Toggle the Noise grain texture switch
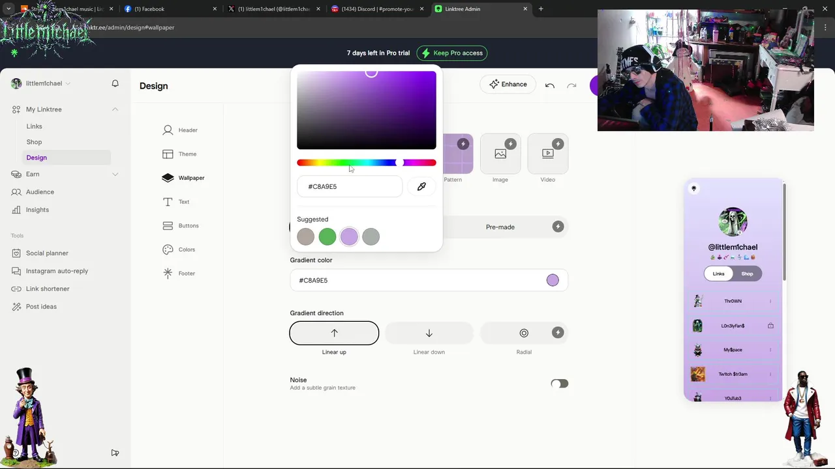 pos(560,384)
